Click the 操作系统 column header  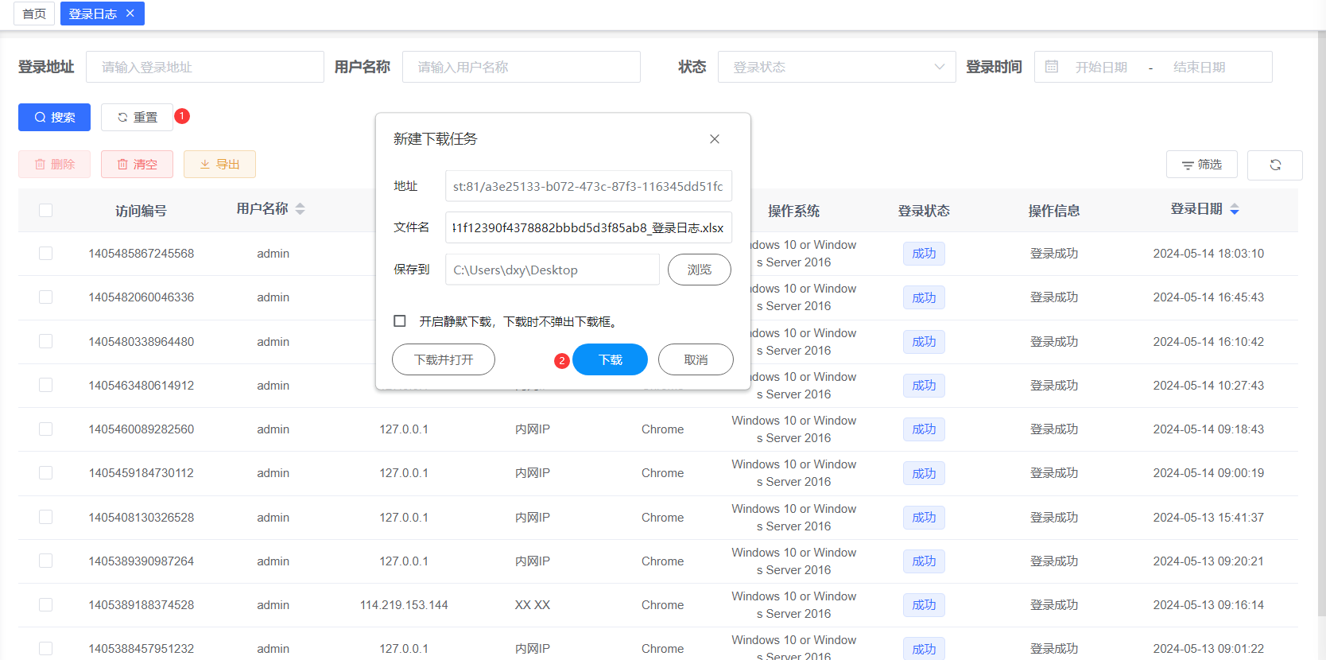click(x=793, y=211)
